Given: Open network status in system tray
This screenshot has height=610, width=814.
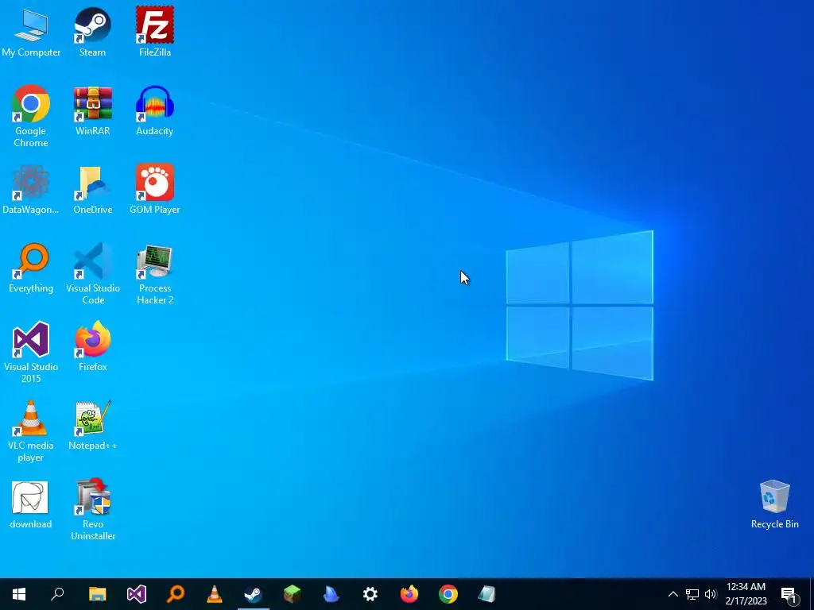Looking at the screenshot, I should [x=692, y=594].
